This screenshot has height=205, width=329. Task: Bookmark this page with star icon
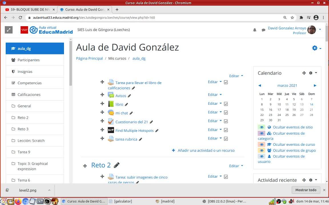[292, 18]
